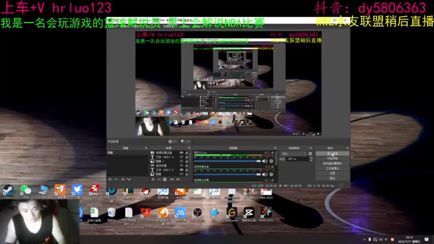Remove selected scene with the minus icon

116,179
